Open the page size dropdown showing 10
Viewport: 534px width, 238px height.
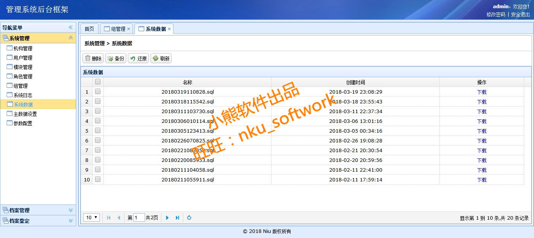[x=92, y=218]
